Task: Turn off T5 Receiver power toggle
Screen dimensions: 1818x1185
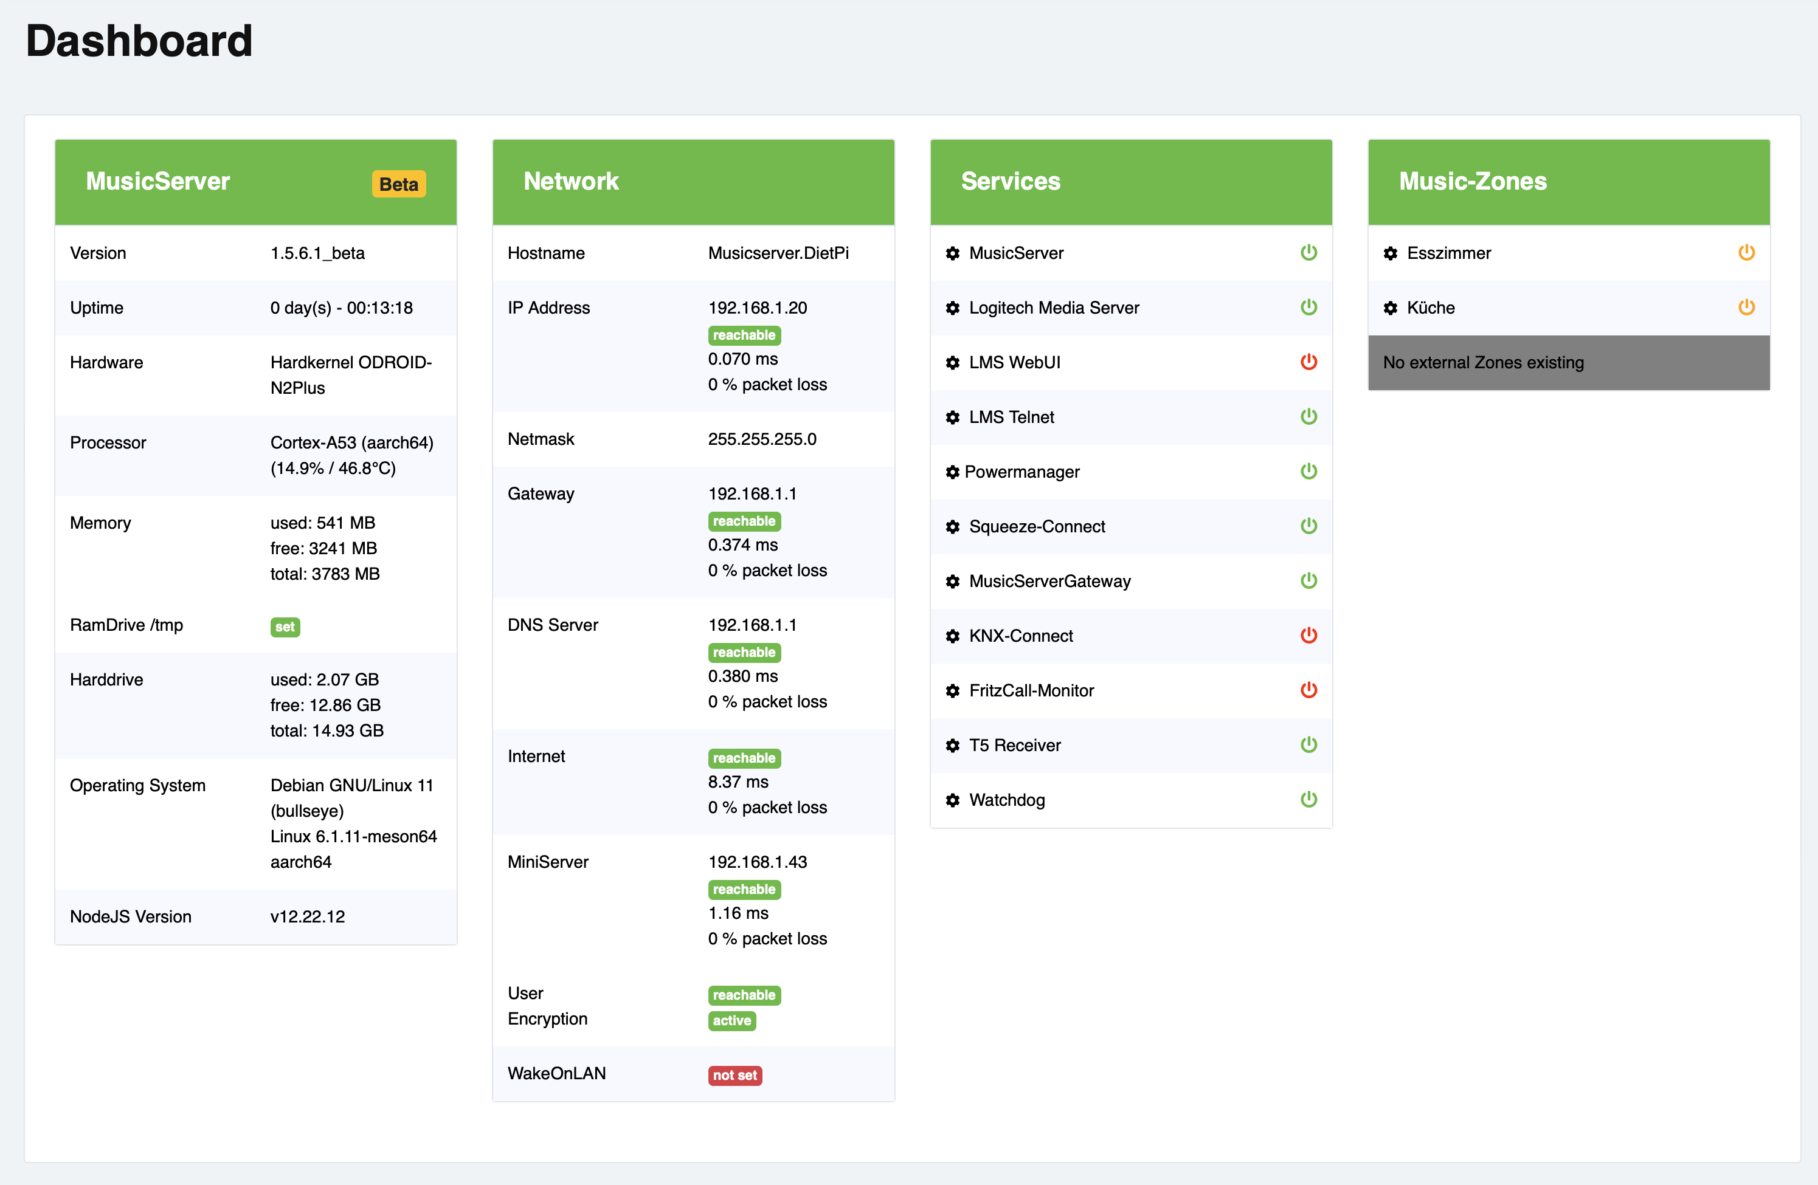Action: [1308, 744]
